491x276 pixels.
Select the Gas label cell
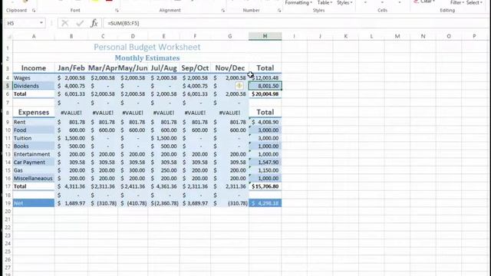(x=34, y=170)
